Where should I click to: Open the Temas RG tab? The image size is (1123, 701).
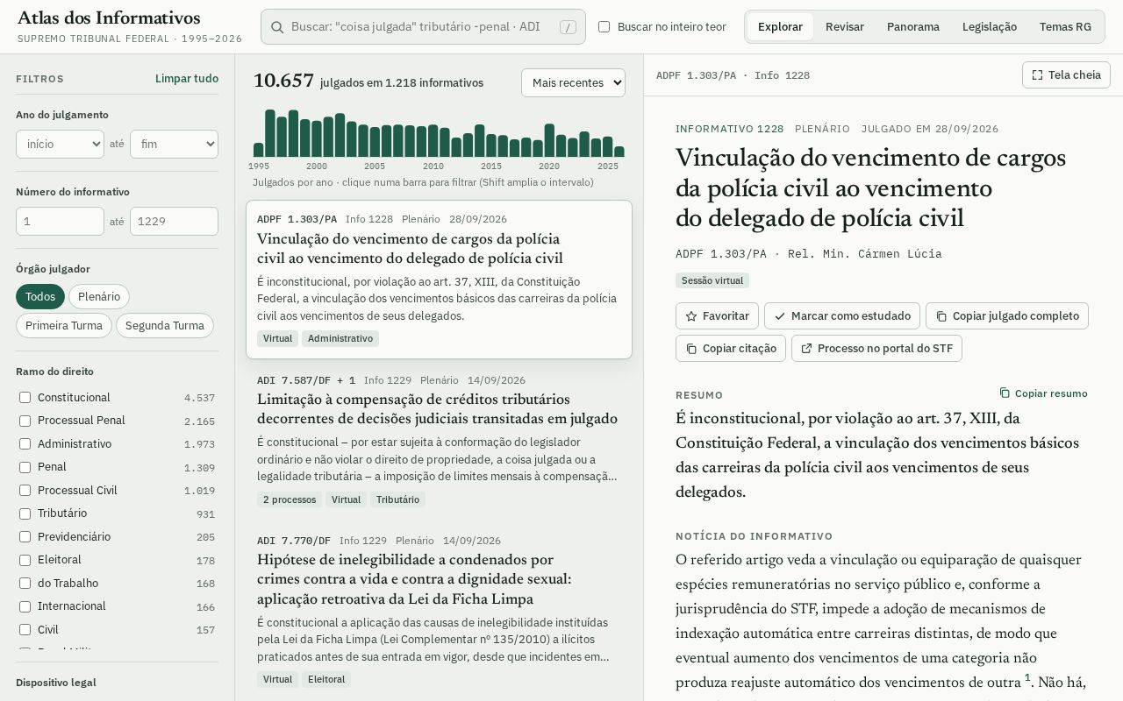(1065, 27)
